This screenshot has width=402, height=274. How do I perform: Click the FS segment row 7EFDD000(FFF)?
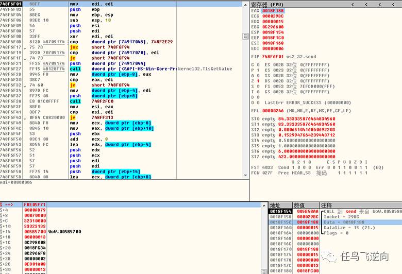300,87
